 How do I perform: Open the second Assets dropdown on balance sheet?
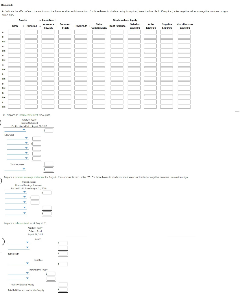[27, 247]
